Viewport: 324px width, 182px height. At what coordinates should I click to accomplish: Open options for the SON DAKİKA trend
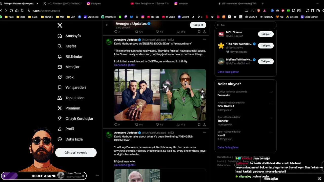(x=272, y=103)
